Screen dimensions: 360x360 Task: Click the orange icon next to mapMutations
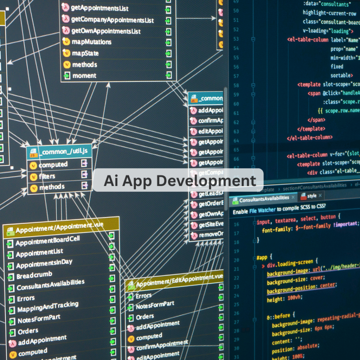point(66,42)
